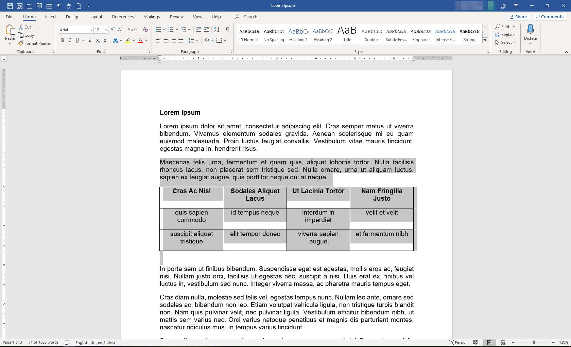
Task: Click the zoom in plus button
Action: point(553,343)
